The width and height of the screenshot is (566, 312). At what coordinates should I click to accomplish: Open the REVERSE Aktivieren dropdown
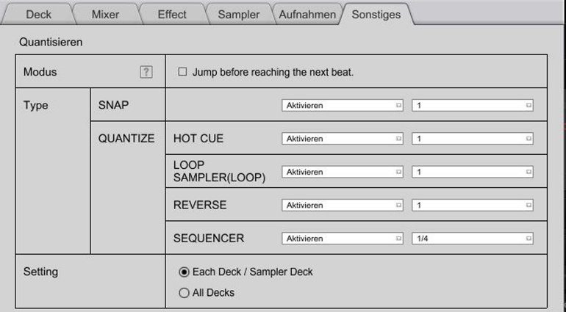pos(343,206)
